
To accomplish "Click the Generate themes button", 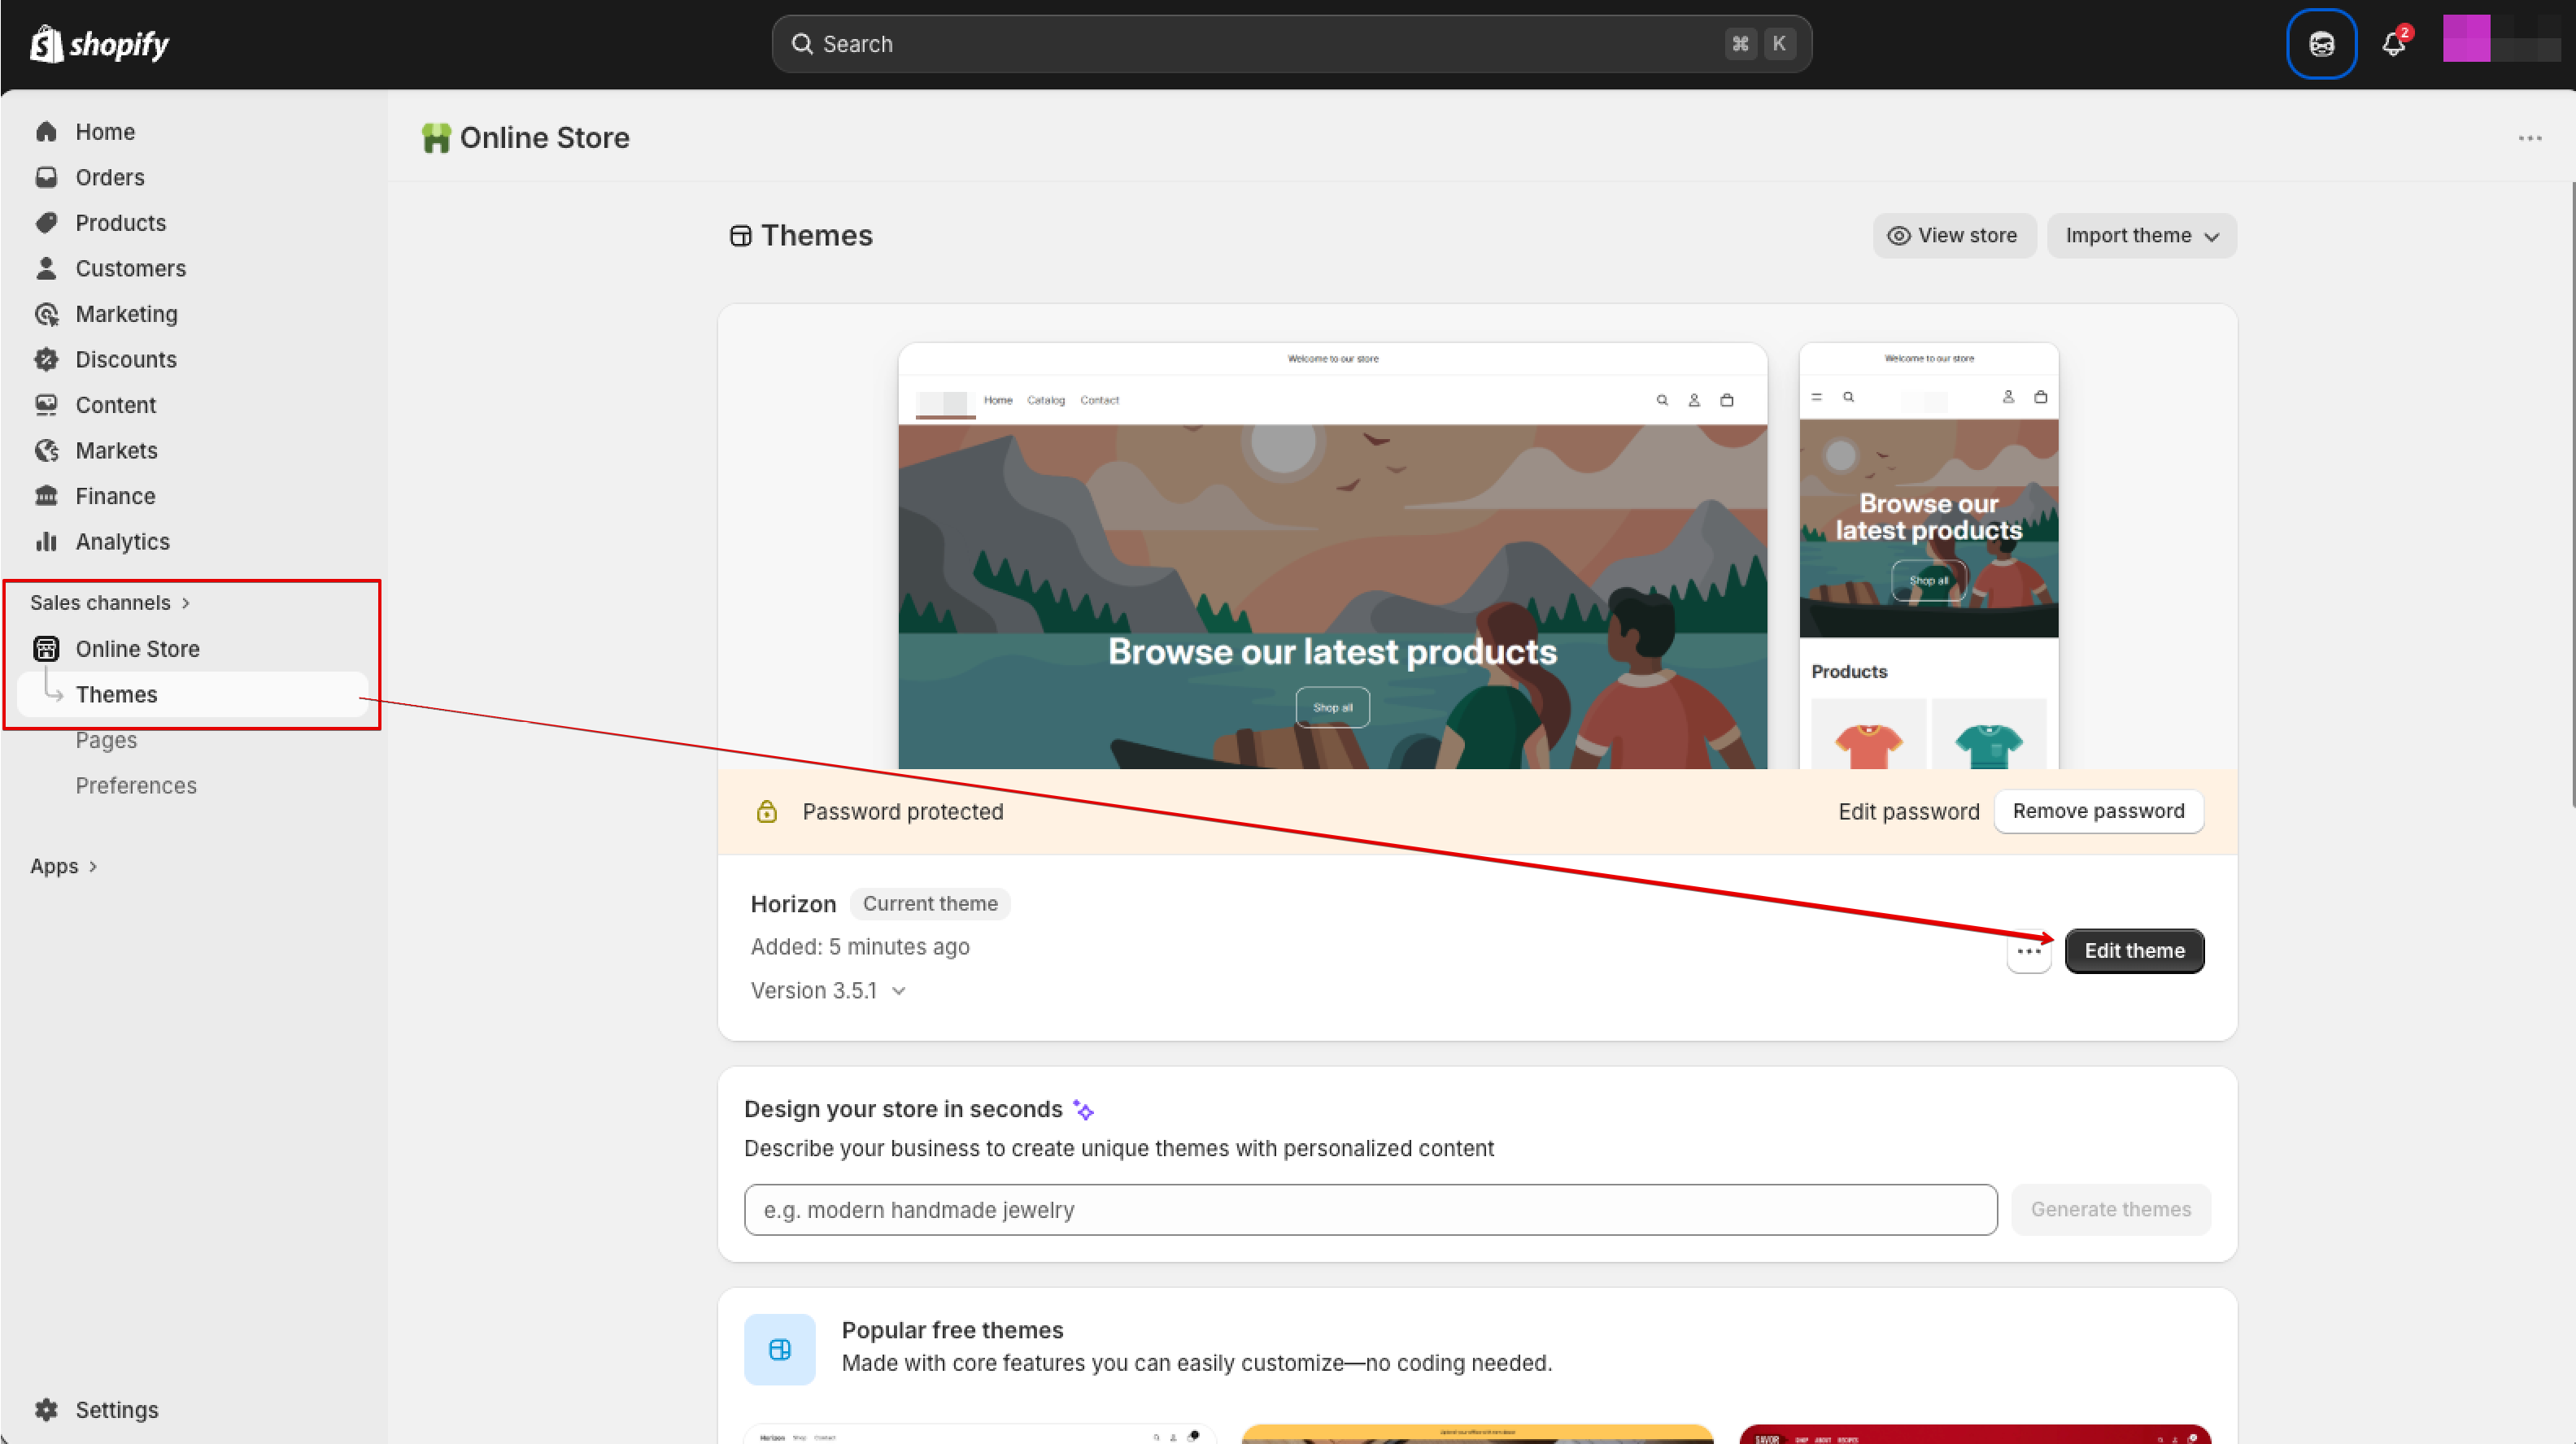I will (x=2110, y=1210).
